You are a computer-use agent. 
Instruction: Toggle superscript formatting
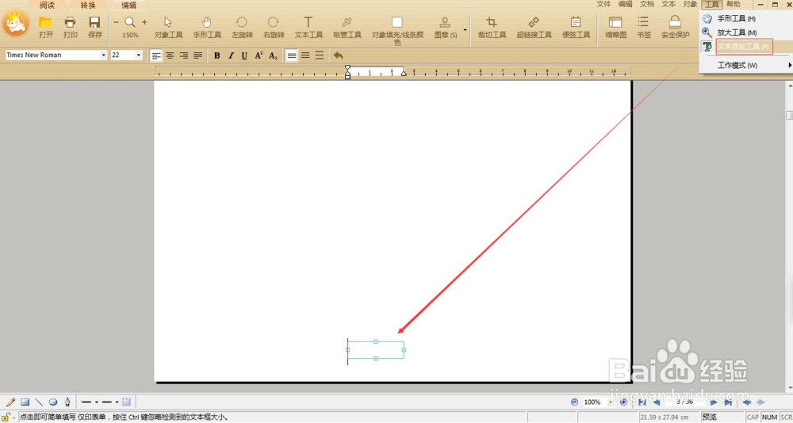coord(259,55)
